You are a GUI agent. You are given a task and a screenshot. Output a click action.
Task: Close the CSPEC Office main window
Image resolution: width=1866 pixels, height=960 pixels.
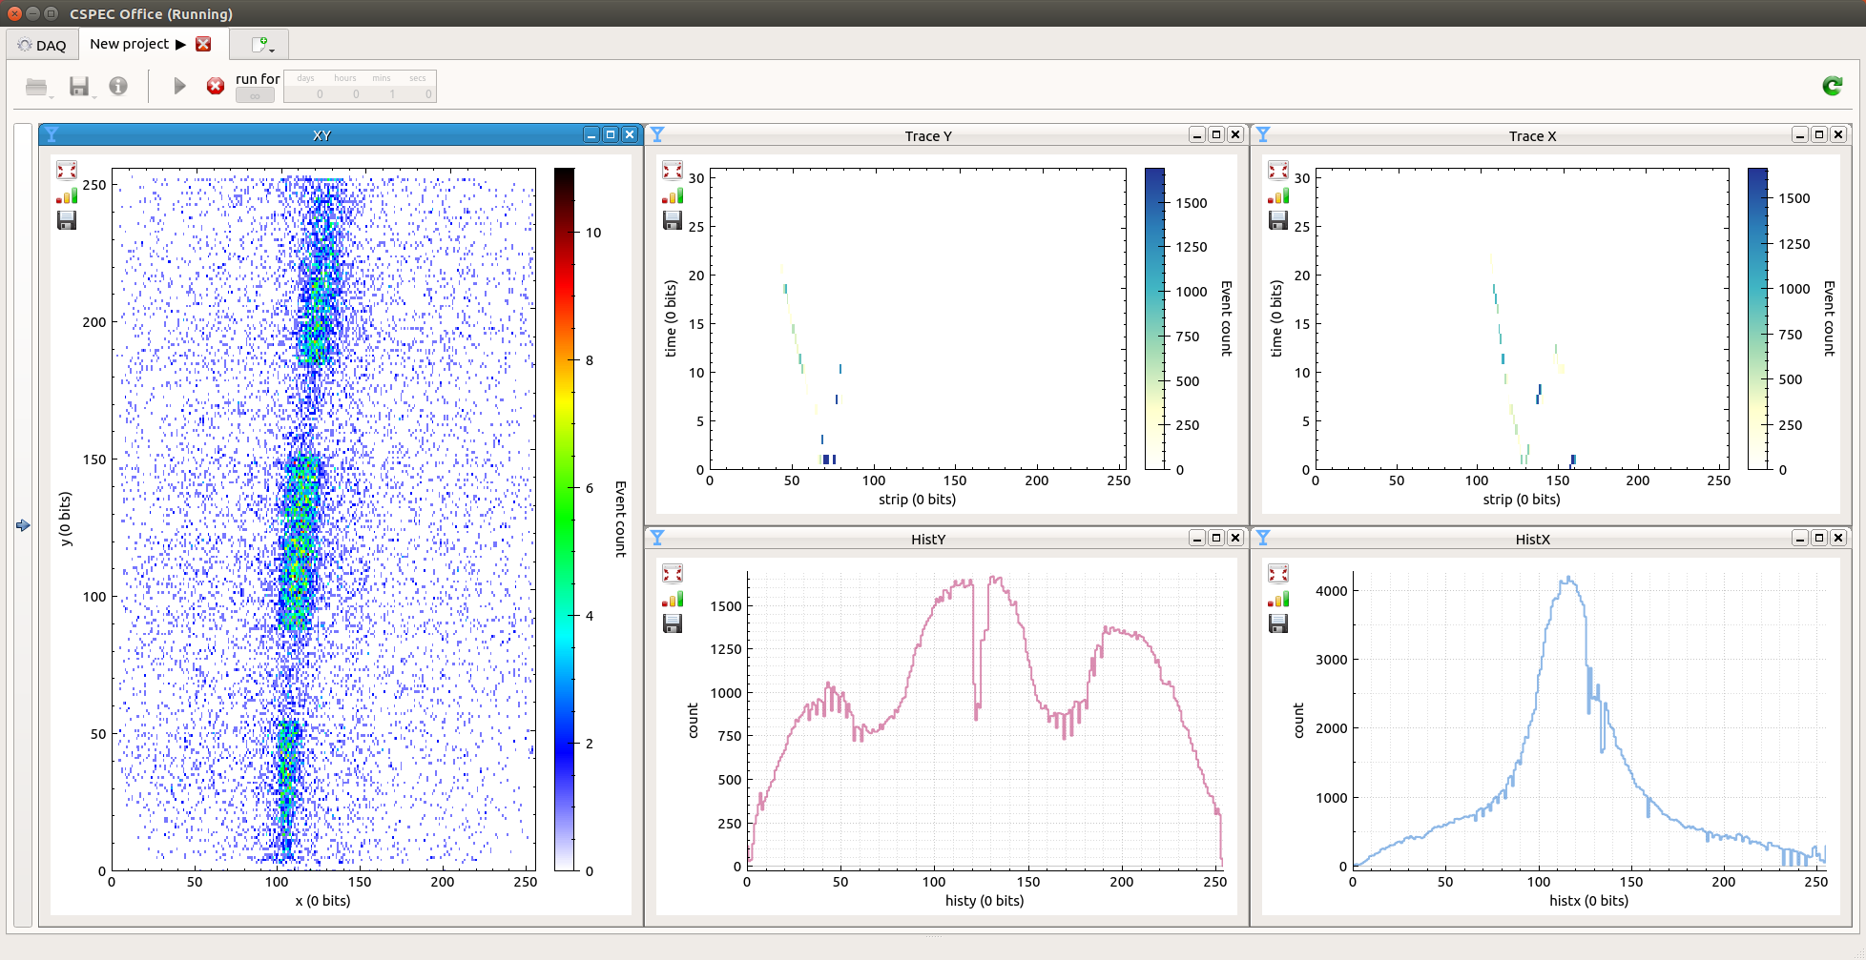tap(14, 13)
